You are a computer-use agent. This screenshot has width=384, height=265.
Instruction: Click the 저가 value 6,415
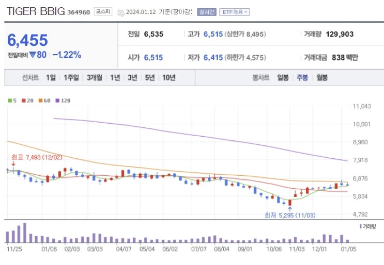point(213,58)
